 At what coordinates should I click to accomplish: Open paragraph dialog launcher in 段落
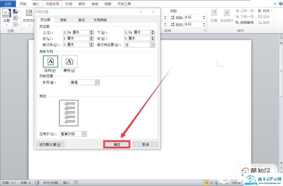pyautogui.click(x=205, y=31)
